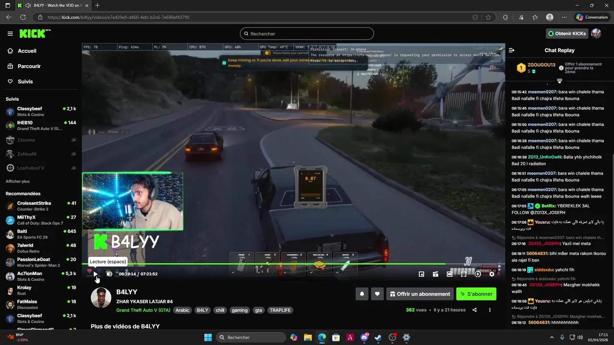Open Discord from taskbar
Screen dimensions: 614x345
click(x=364, y=337)
